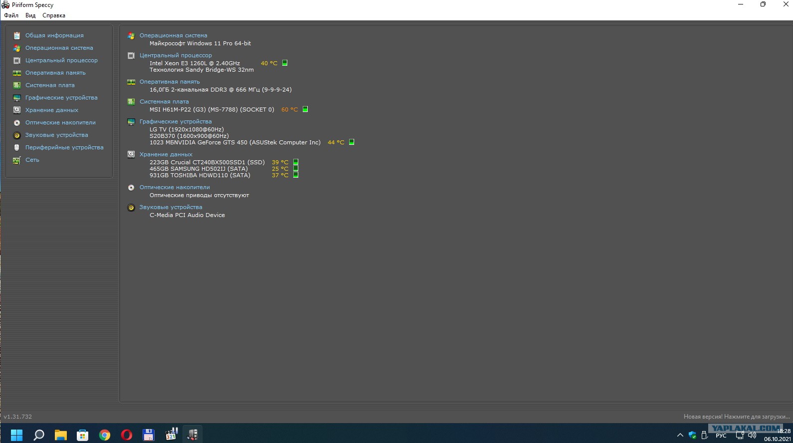Click the Центральный процессор heading link in summary

[x=176, y=55]
